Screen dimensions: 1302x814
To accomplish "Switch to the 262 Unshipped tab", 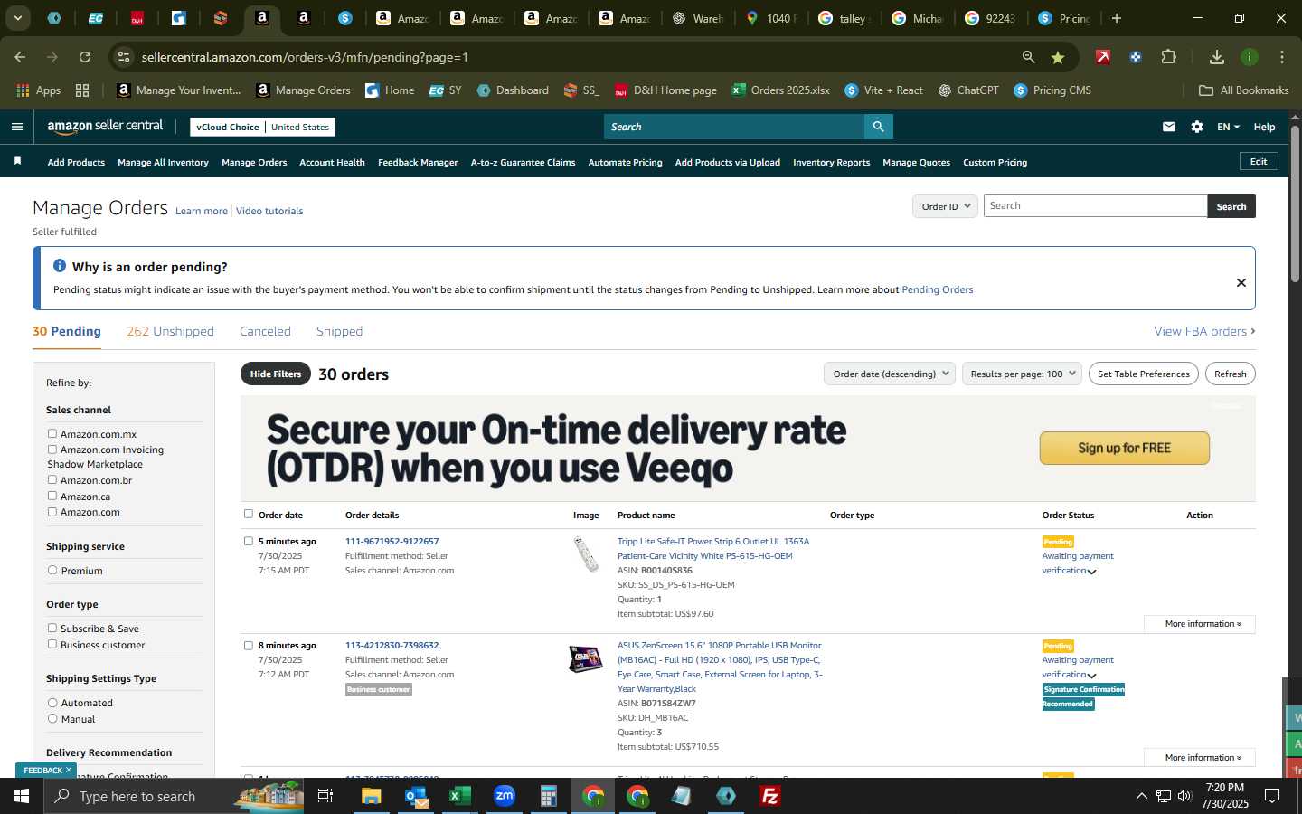I will tap(170, 331).
